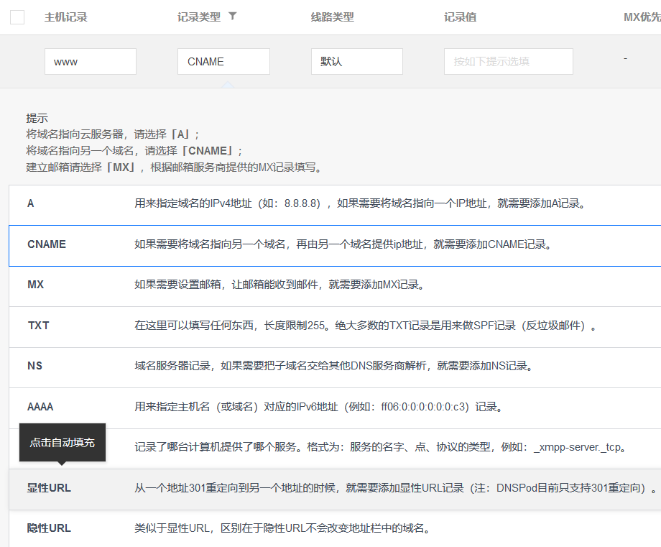661x547 pixels.
Task: Pick the AAAA record type row
Action: pos(334,408)
